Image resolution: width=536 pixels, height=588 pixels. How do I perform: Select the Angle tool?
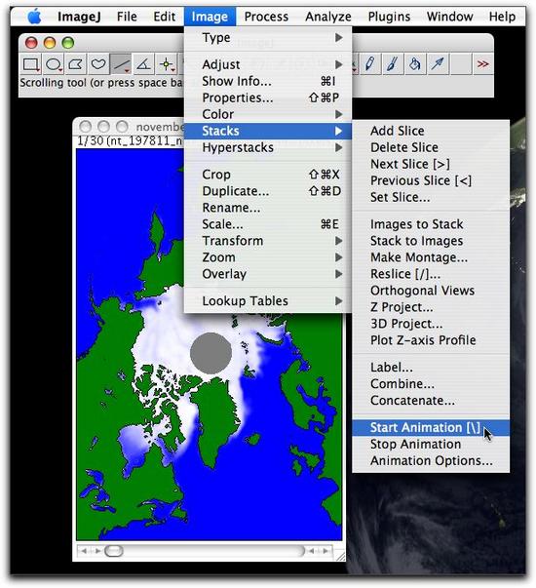[x=143, y=64]
